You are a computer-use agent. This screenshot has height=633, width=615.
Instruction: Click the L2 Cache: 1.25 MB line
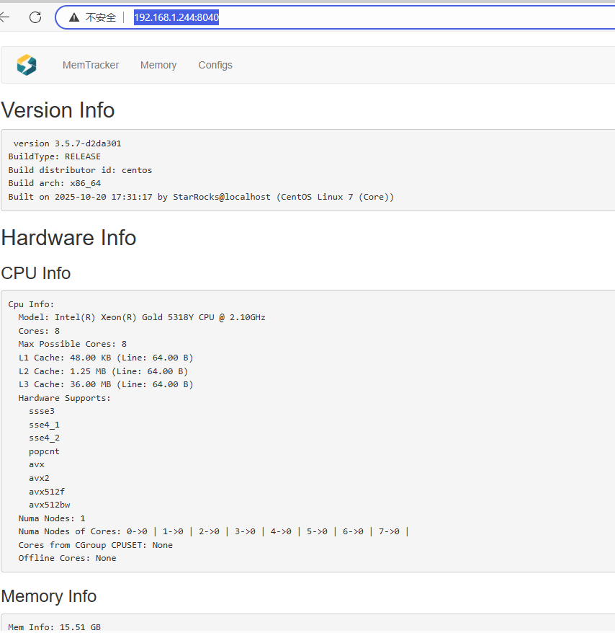(103, 371)
